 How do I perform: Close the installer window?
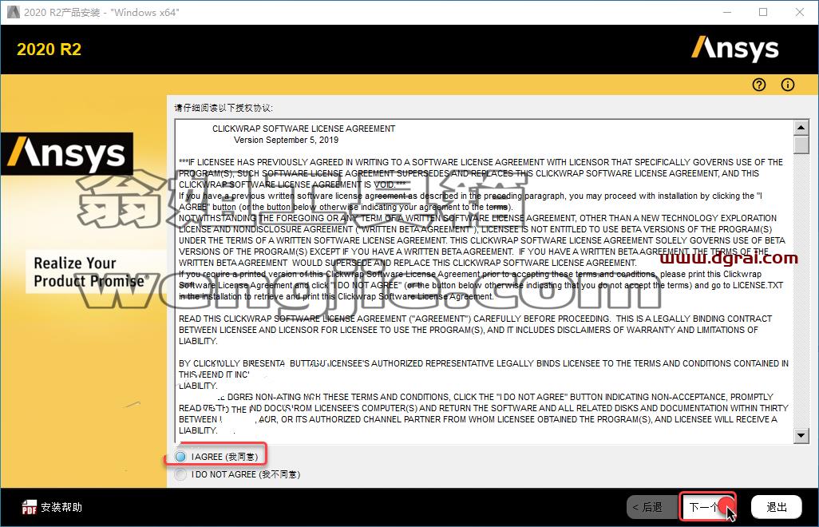(x=800, y=12)
